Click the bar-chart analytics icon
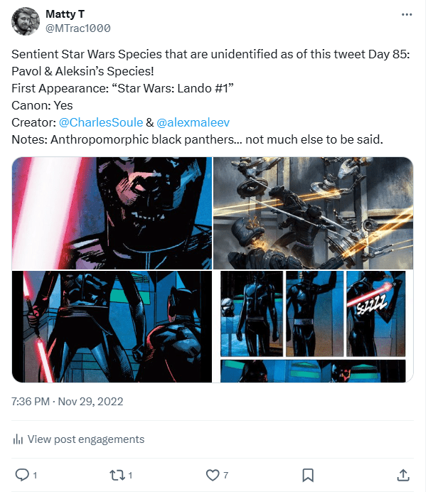 pos(18,439)
